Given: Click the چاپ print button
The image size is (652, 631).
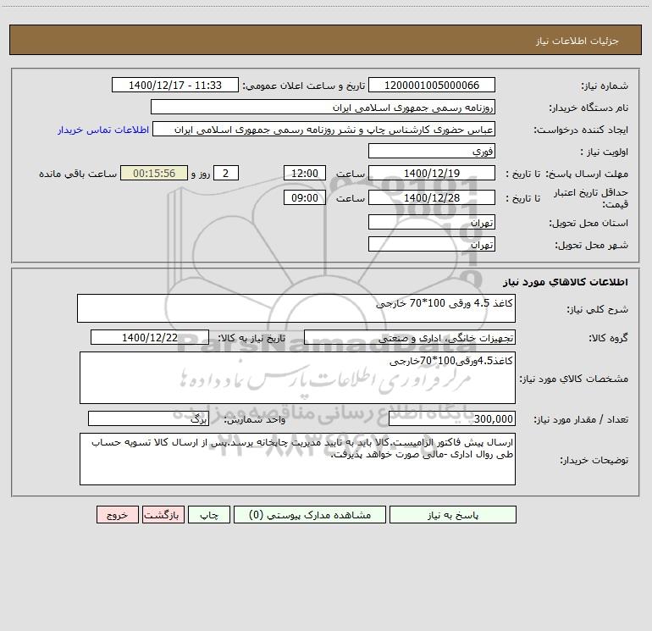Looking at the screenshot, I should [x=209, y=514].
